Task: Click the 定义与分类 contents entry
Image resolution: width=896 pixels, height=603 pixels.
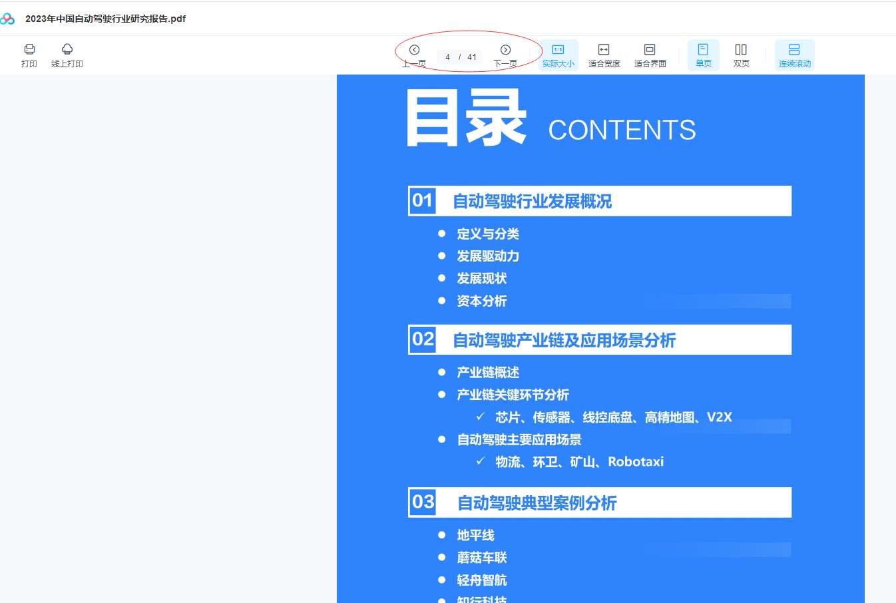Action: (x=487, y=234)
